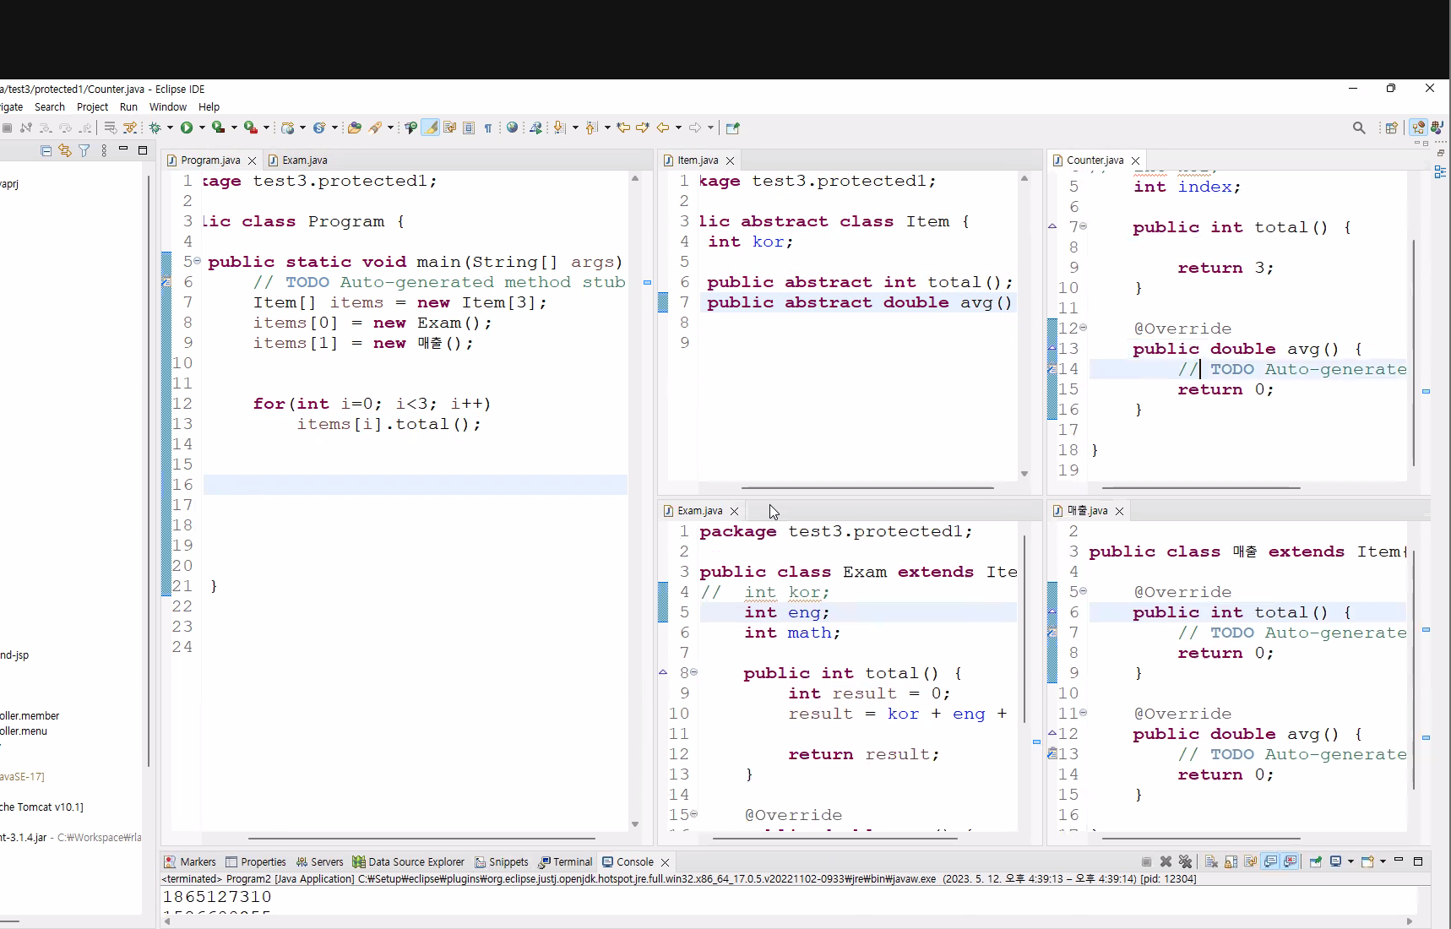Toggle Block Selection Mode in toolbar

point(469,128)
